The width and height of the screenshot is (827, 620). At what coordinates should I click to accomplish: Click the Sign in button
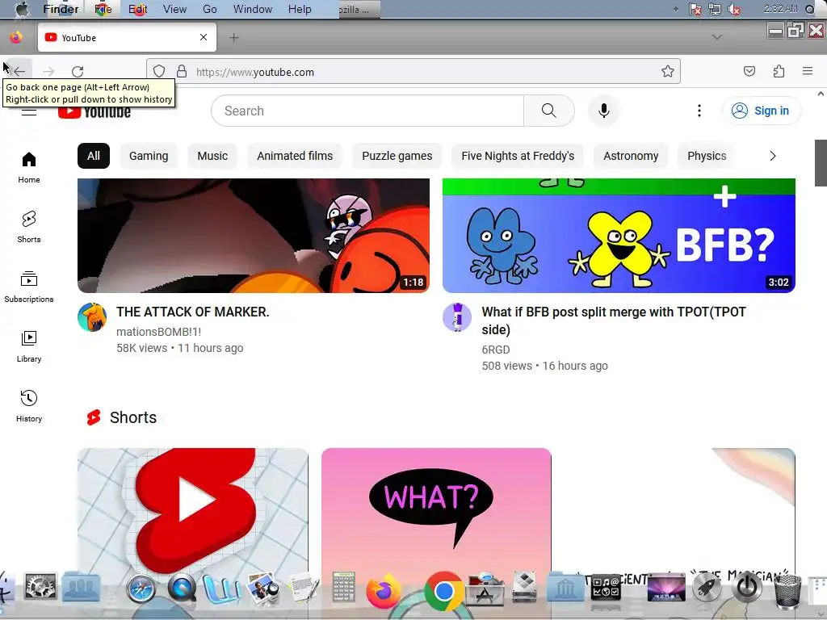[x=761, y=111]
